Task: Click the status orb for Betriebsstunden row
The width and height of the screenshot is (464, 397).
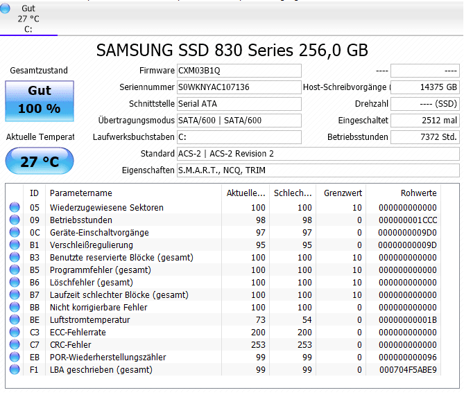Action: tap(15, 220)
